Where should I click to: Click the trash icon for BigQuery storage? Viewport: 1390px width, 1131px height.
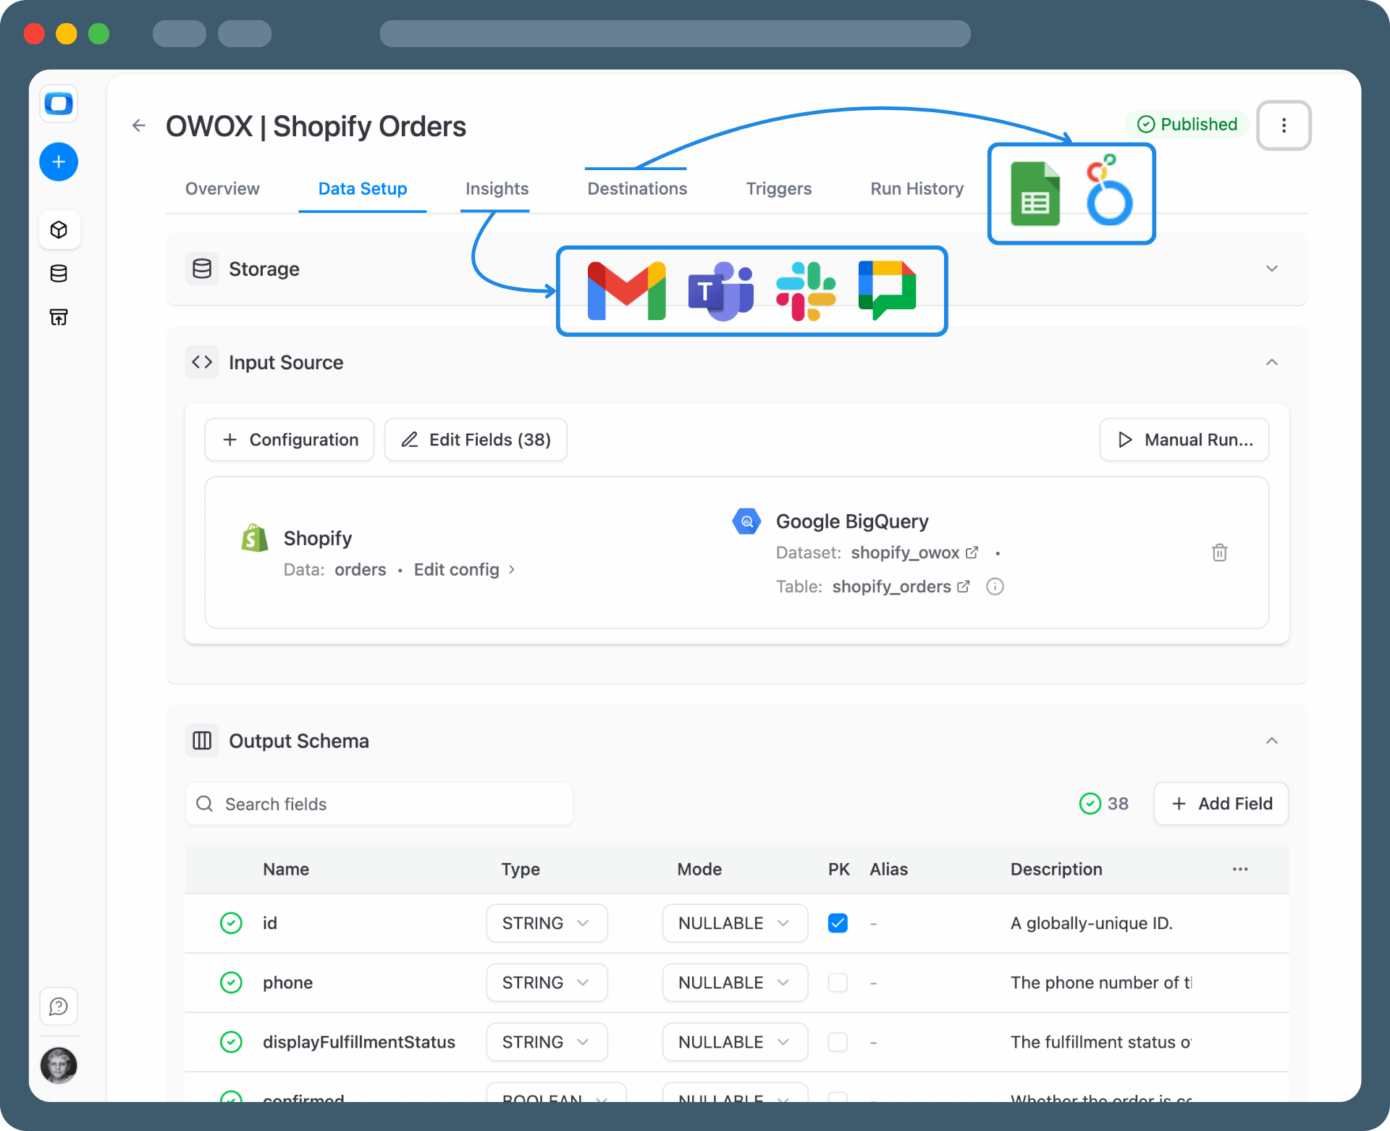tap(1219, 552)
